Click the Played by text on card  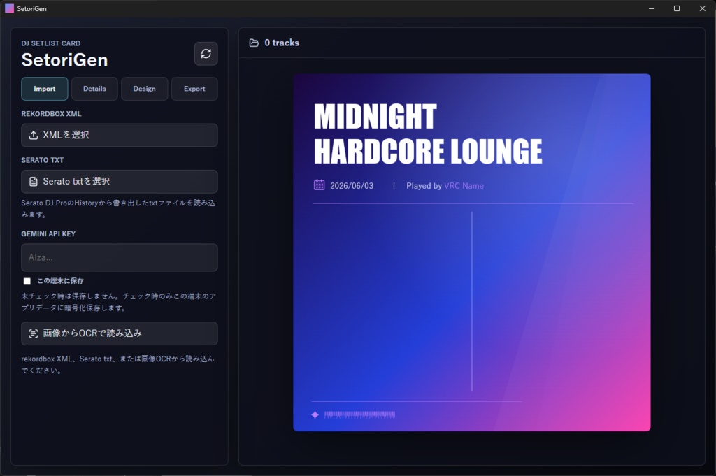point(424,186)
